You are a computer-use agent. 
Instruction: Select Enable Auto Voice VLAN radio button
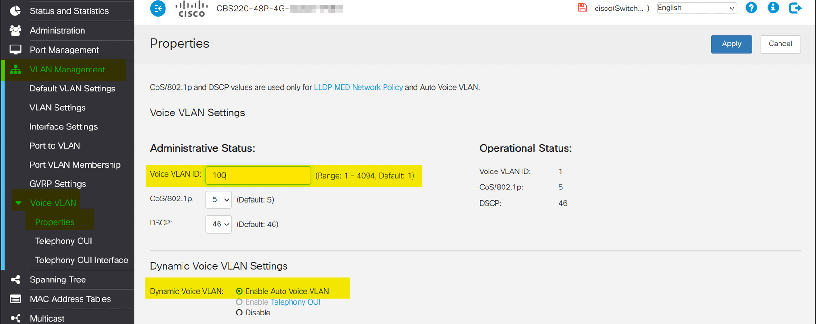click(239, 291)
